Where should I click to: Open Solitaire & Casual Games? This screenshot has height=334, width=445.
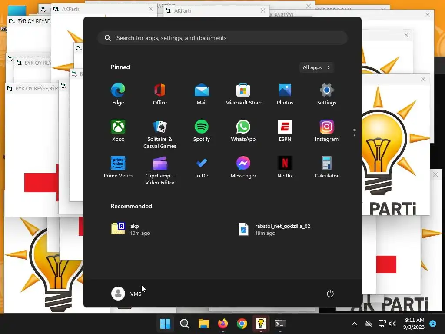coord(160,134)
